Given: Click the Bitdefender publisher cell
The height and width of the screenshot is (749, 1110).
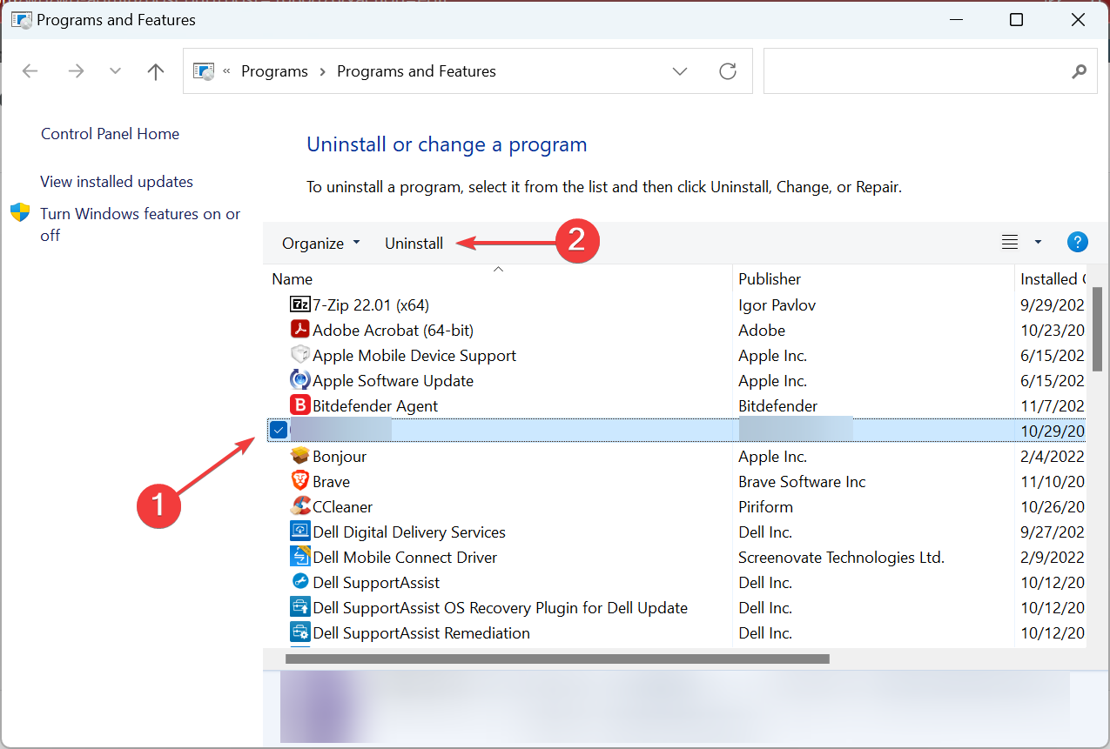Looking at the screenshot, I should [x=778, y=405].
